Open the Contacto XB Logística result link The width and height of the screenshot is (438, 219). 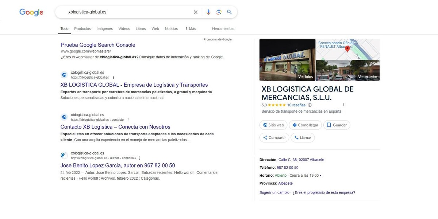[x=115, y=127]
